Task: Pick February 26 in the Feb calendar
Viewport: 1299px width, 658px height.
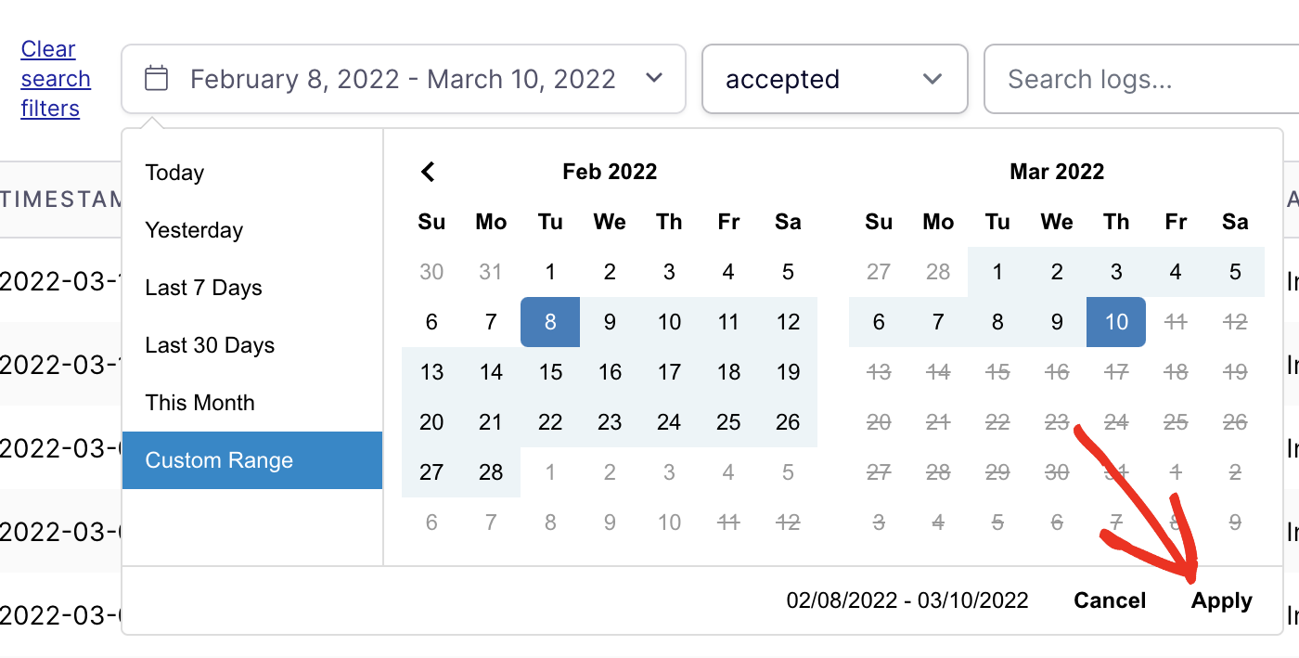Action: [x=788, y=421]
